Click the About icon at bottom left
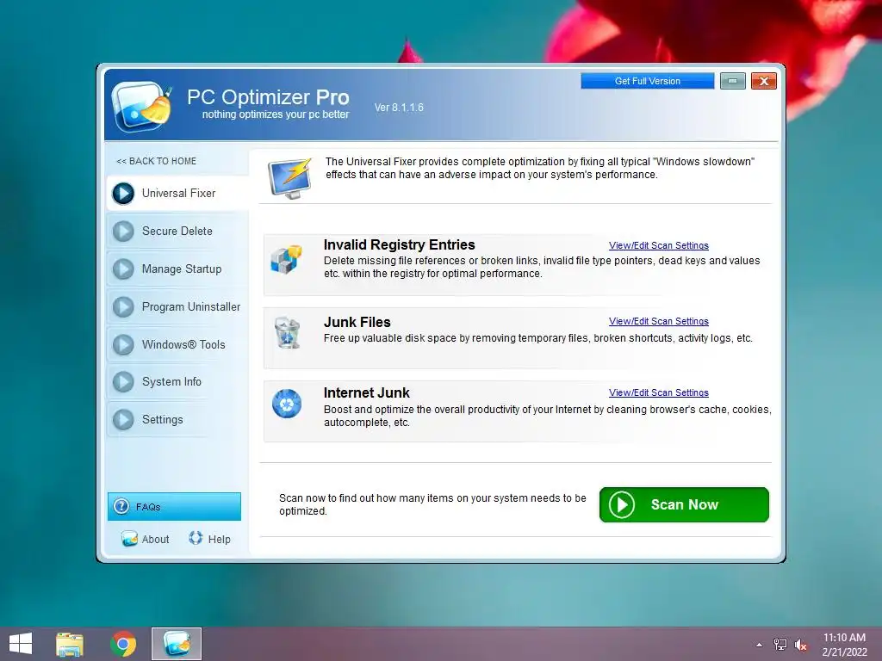Image resolution: width=882 pixels, height=661 pixels. [129, 539]
